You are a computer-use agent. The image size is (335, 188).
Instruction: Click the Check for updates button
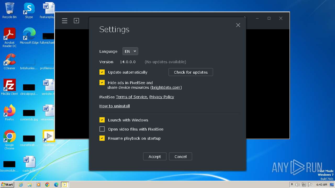[x=191, y=72]
